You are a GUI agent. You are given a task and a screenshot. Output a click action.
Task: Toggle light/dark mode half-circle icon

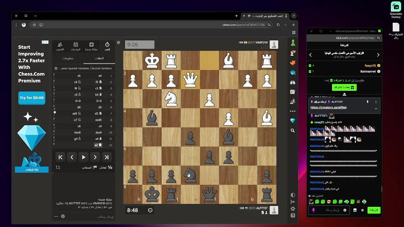click(293, 195)
